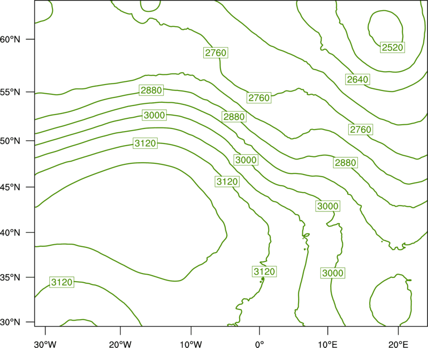Image resolution: width=428 pixels, height=348 pixels.
Task: Click the 30°N latitude axis label
Action: [10, 322]
